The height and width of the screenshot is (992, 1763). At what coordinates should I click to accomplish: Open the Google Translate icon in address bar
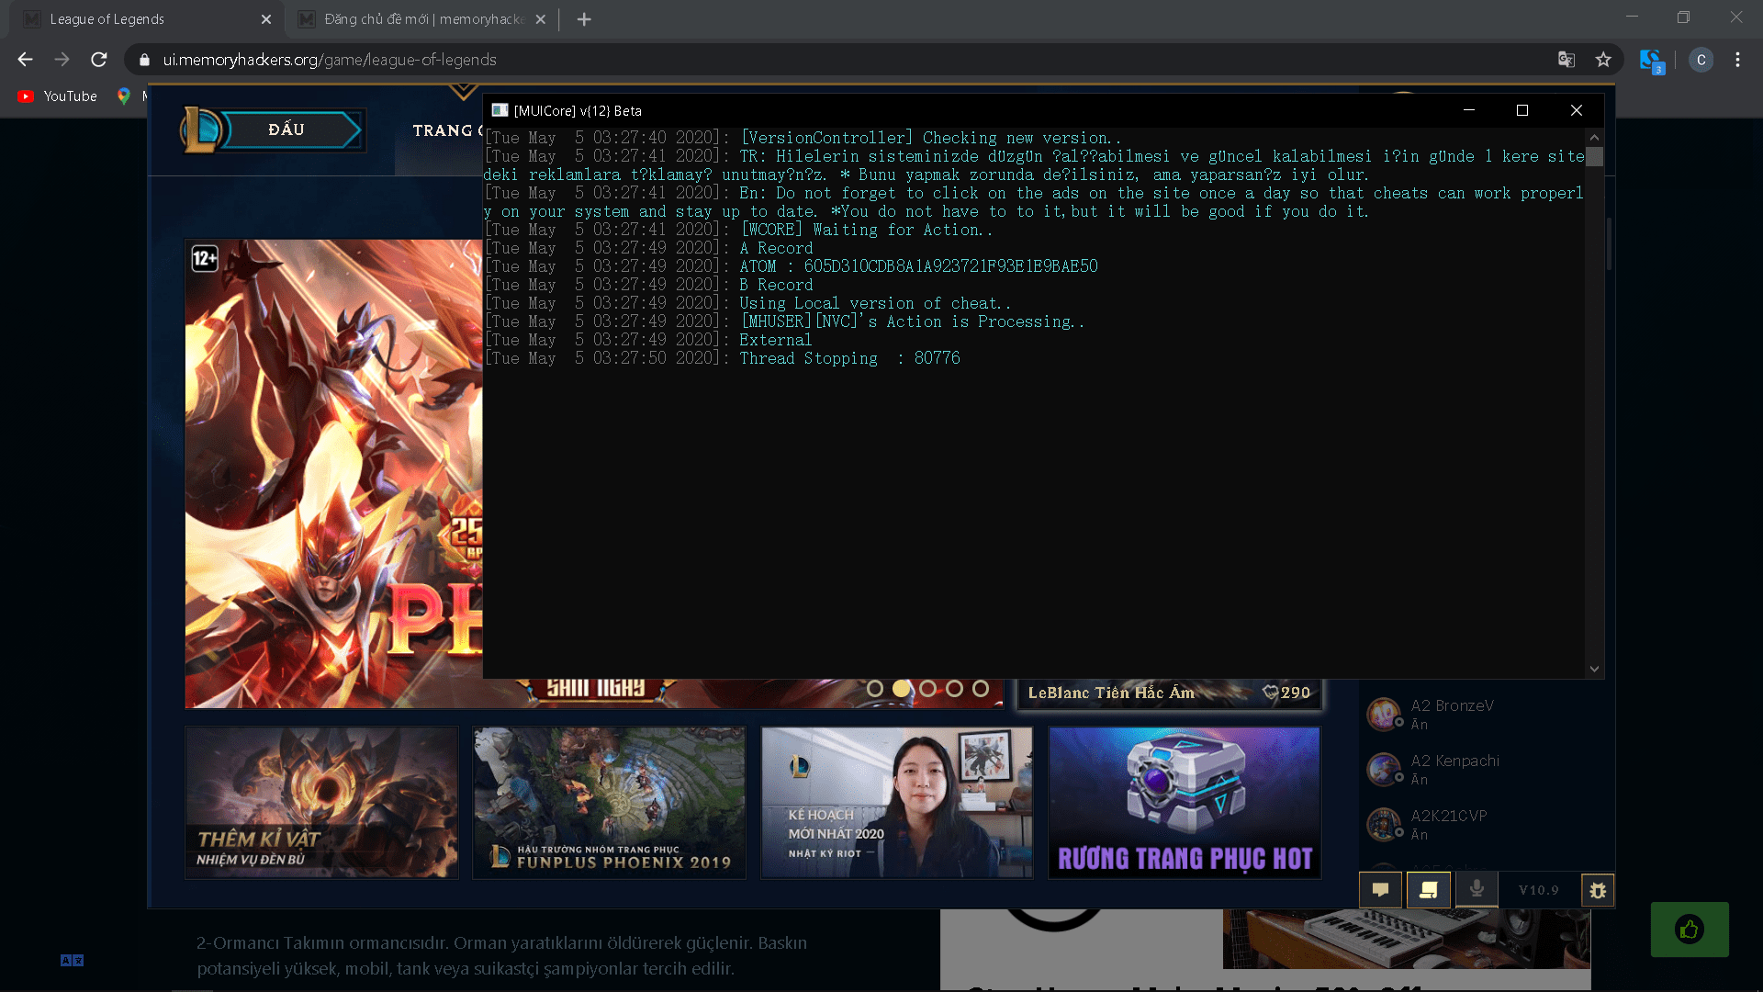pyautogui.click(x=1566, y=60)
